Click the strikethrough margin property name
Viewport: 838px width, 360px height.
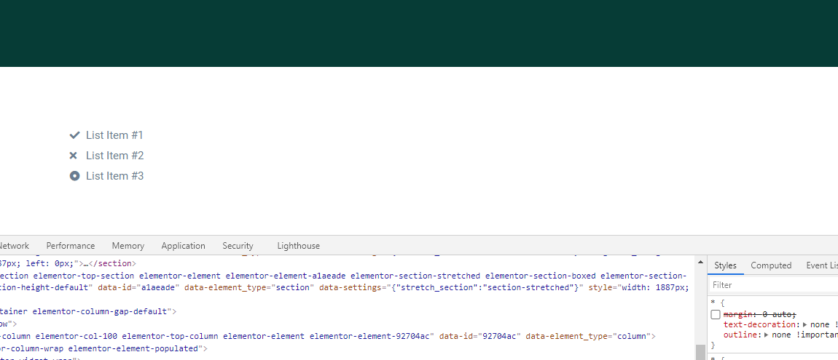[x=737, y=314]
